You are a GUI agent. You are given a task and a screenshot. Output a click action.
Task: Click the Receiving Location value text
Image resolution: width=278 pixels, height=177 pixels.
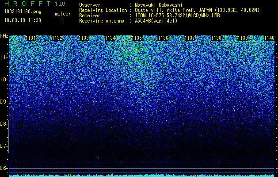(197, 10)
